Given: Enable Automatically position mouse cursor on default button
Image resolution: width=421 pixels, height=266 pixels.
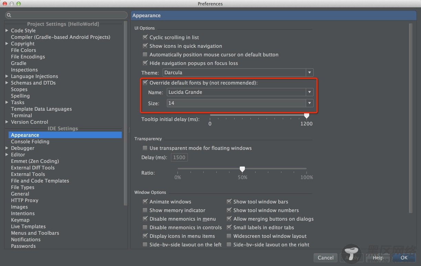Looking at the screenshot, I should point(145,54).
